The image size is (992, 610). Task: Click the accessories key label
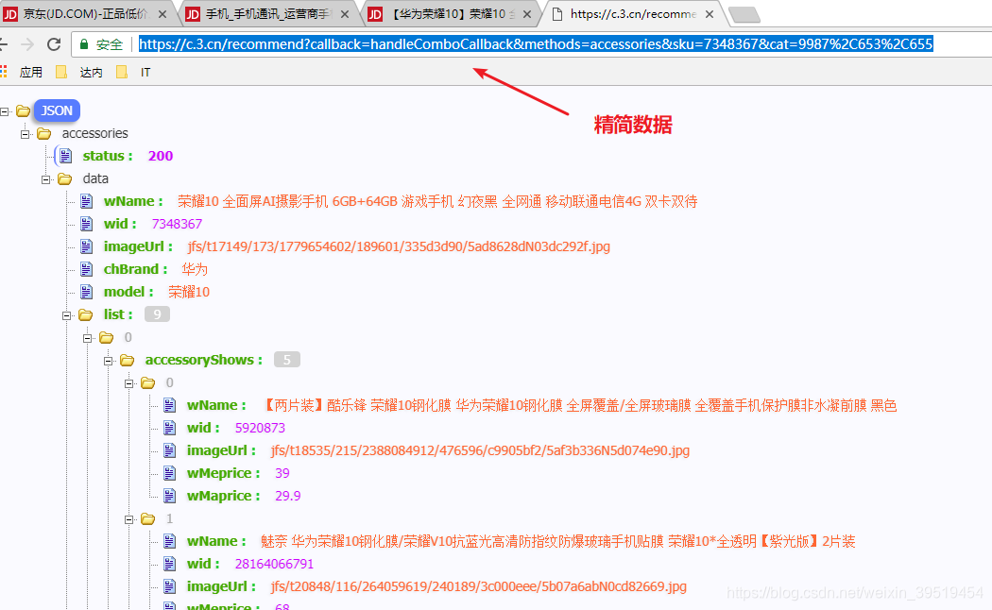coord(94,133)
